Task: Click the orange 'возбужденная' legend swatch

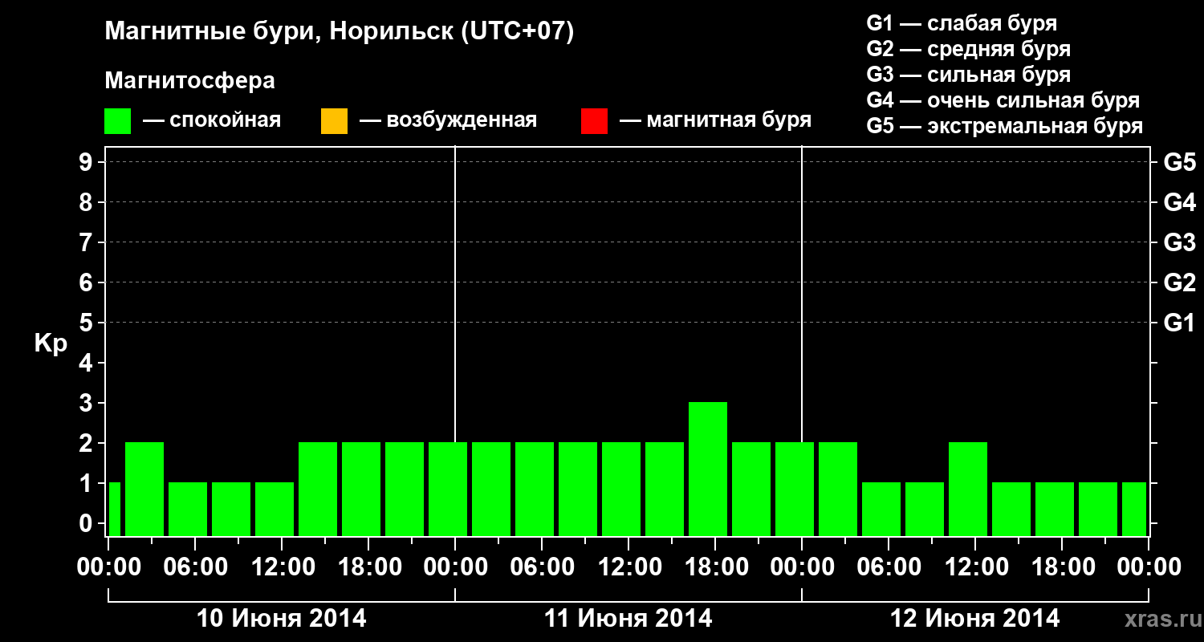Action: pyautogui.click(x=334, y=121)
